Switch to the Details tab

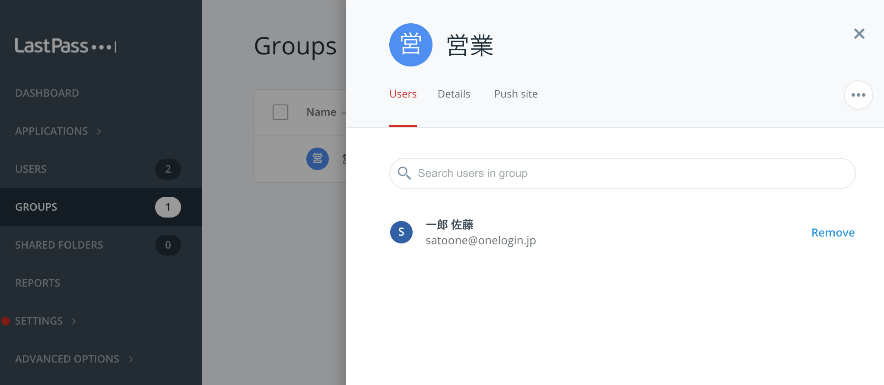454,94
